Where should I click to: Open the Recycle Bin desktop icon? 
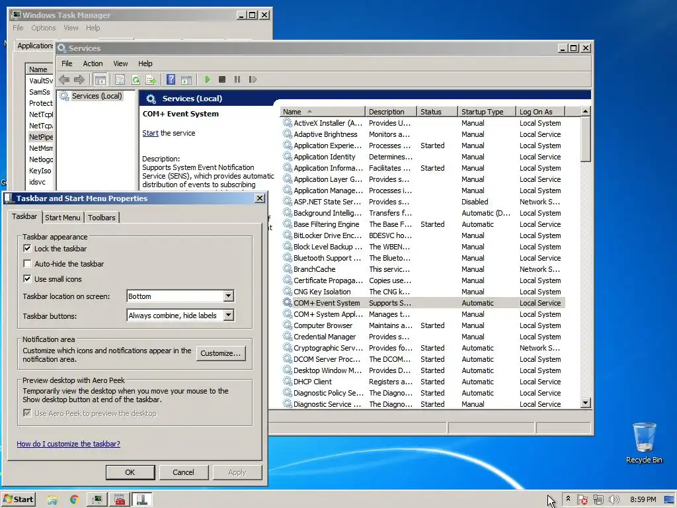(644, 443)
